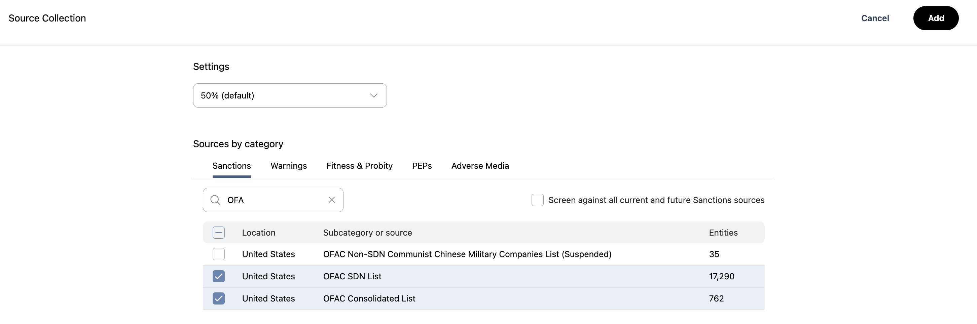Click the Location column header

tap(258, 232)
